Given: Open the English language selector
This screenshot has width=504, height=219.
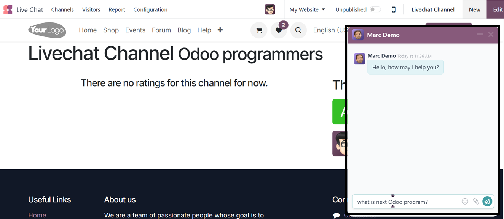Looking at the screenshot, I should coord(329,30).
